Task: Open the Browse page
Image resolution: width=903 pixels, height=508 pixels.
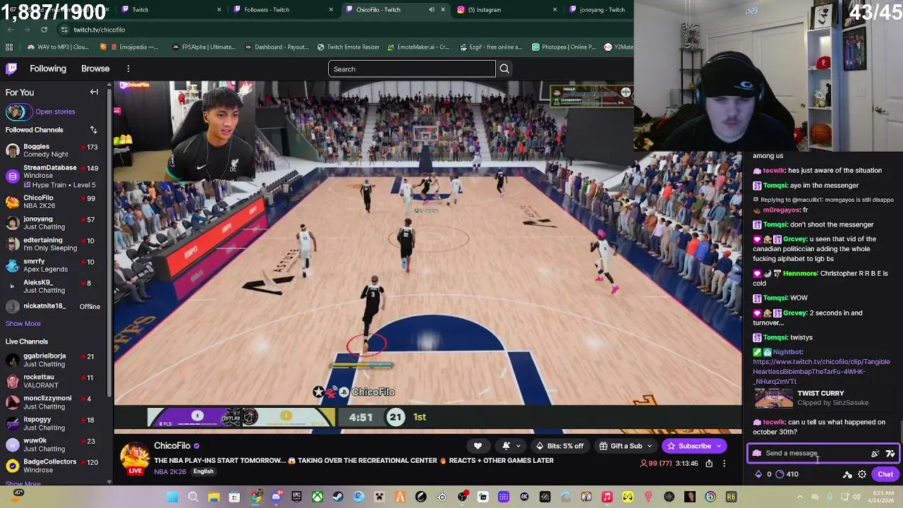Action: point(95,68)
